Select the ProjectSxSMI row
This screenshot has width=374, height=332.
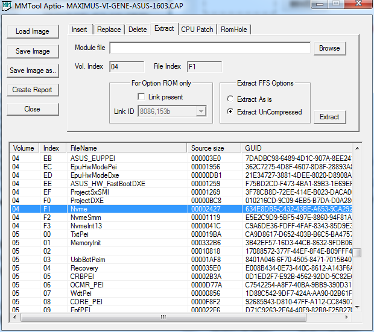(181, 192)
